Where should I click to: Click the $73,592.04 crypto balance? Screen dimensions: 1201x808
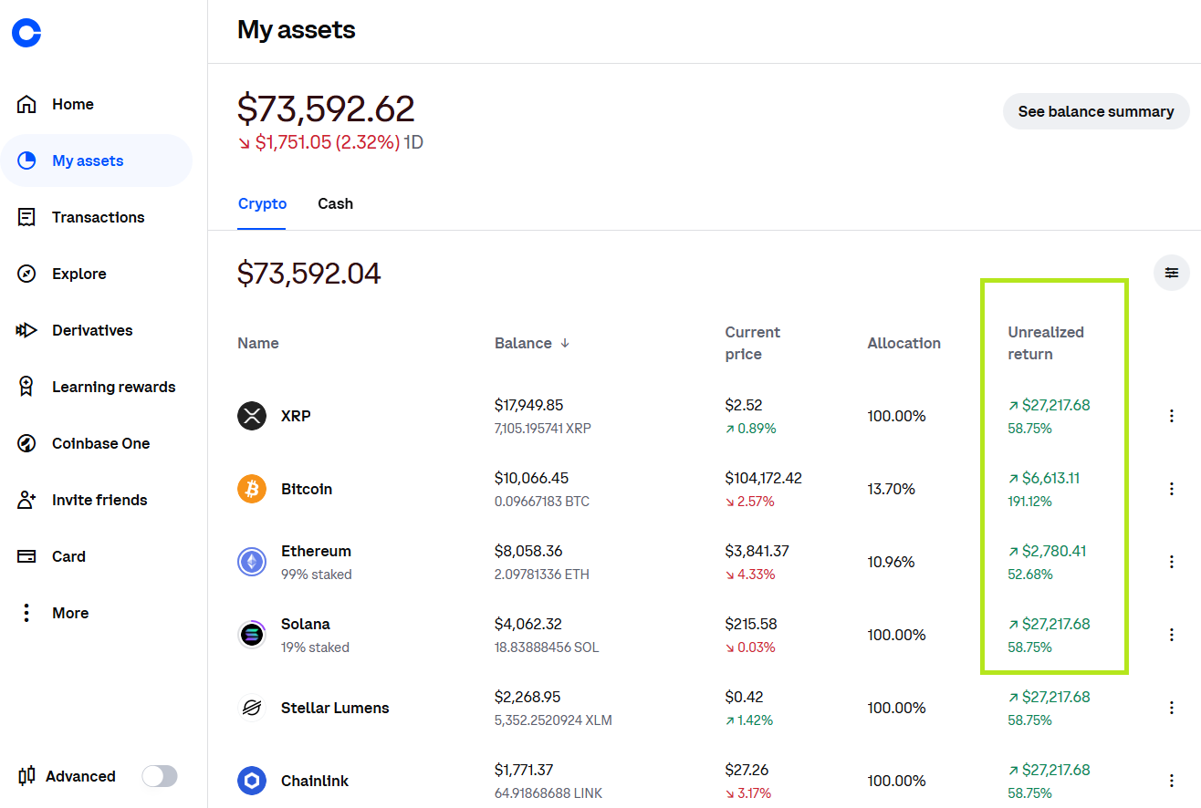309,273
